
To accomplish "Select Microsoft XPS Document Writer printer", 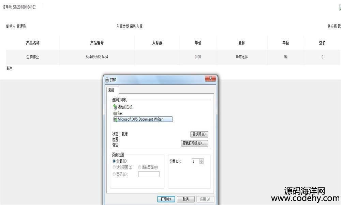I will click(x=143, y=119).
